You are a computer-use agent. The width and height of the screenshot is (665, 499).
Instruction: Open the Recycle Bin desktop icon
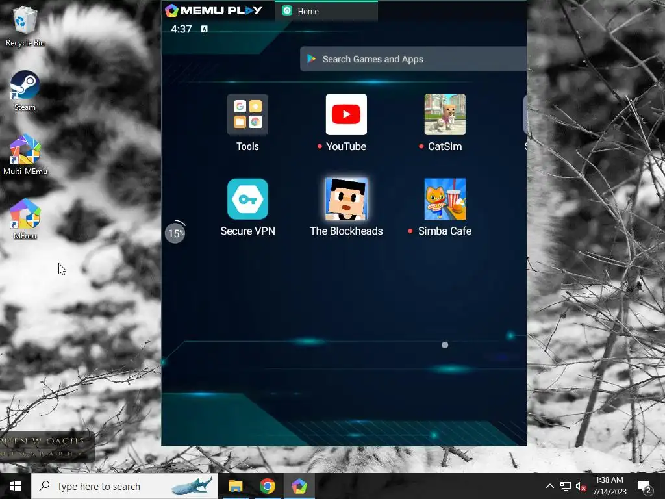[25, 27]
